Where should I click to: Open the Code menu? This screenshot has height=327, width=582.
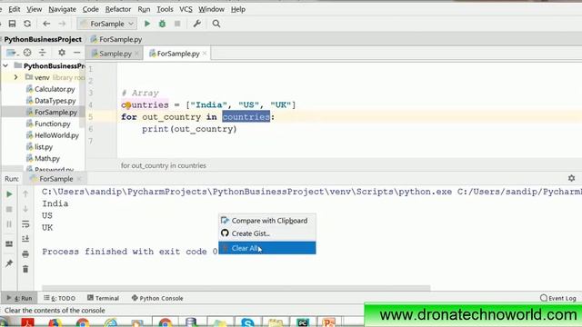[91, 9]
